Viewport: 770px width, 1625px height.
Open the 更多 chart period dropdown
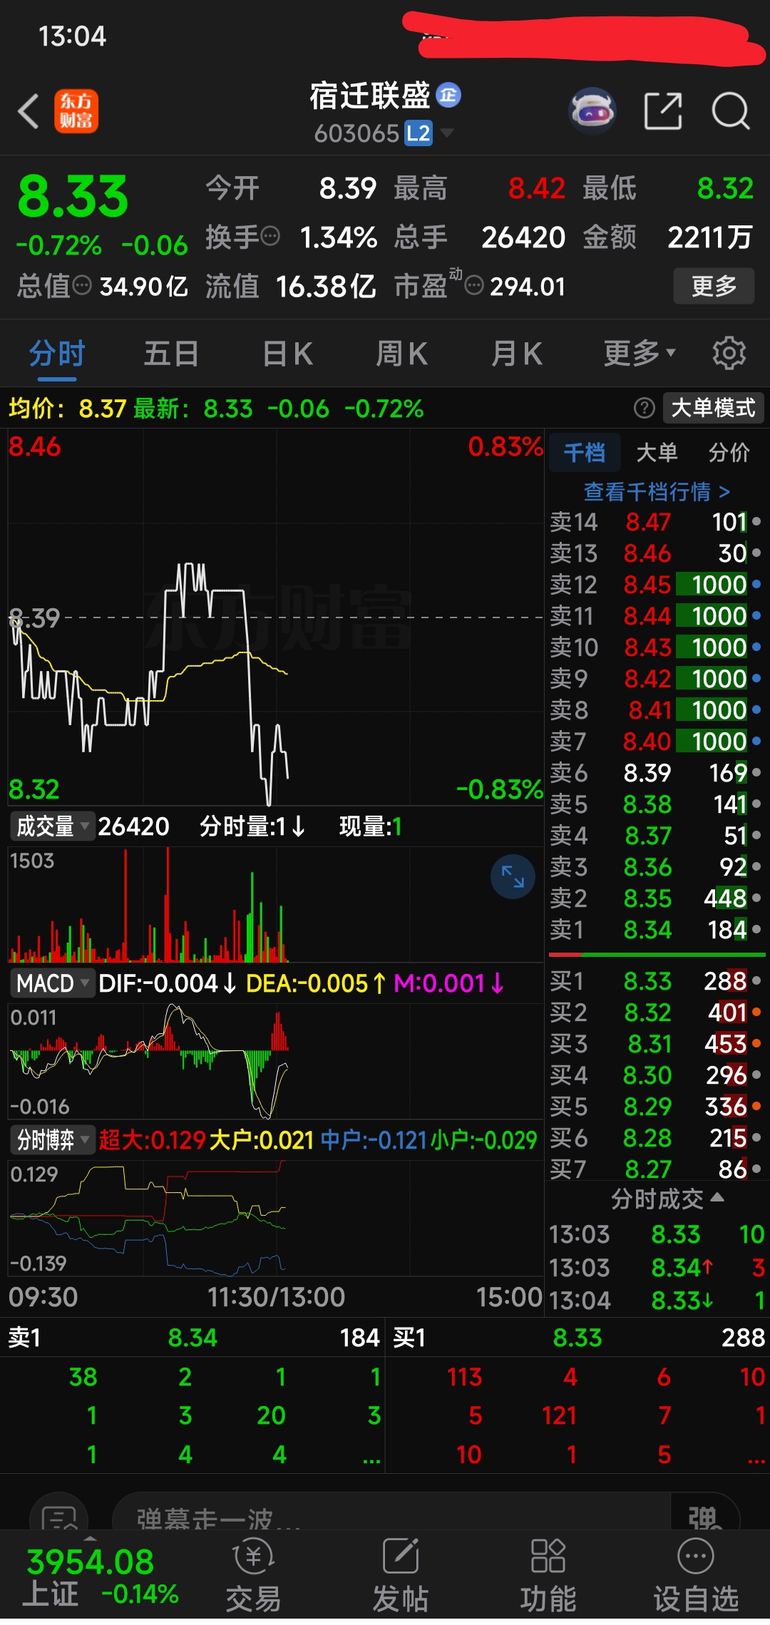pyautogui.click(x=639, y=353)
